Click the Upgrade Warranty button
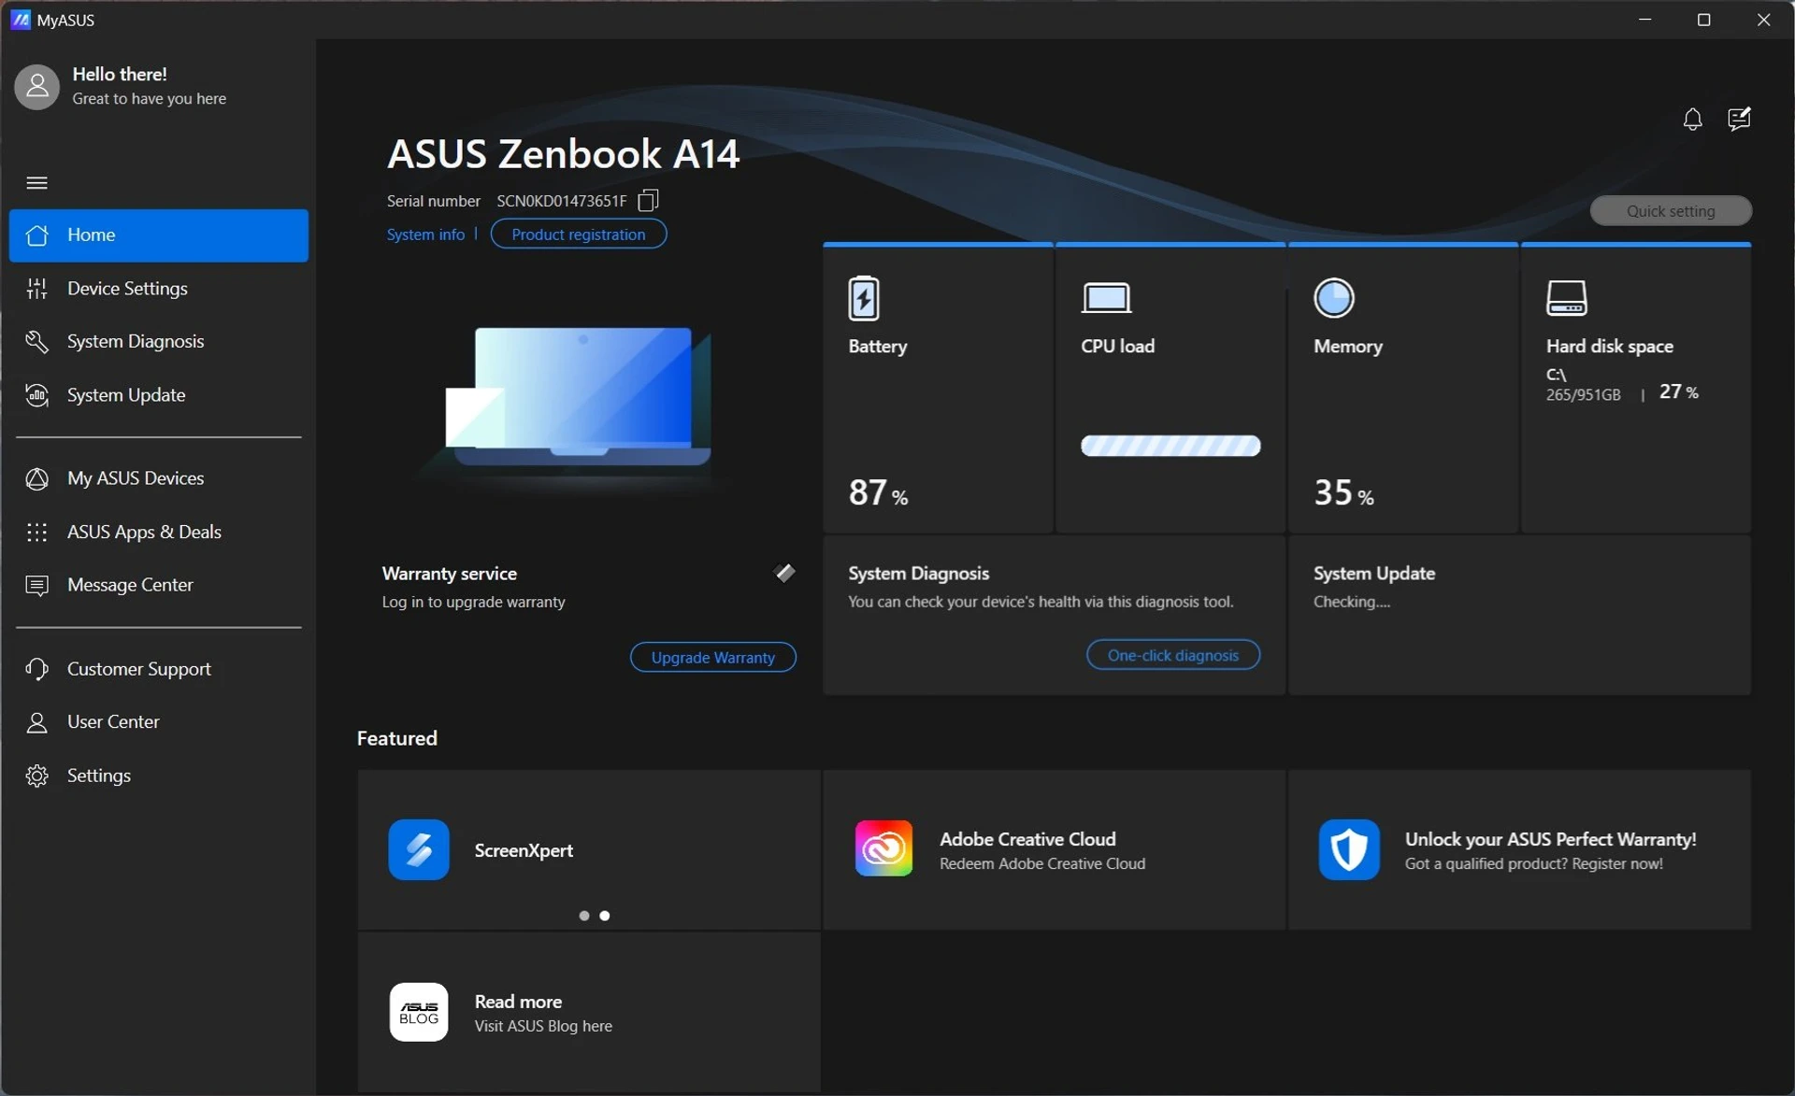The height and width of the screenshot is (1096, 1795). point(712,657)
